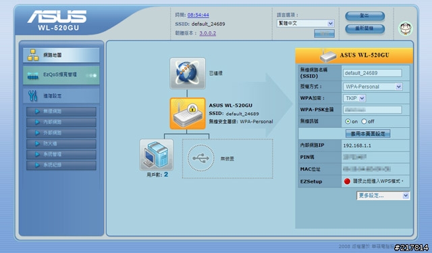
Task: Click the SSID input field default_24689
Action: (x=372, y=73)
